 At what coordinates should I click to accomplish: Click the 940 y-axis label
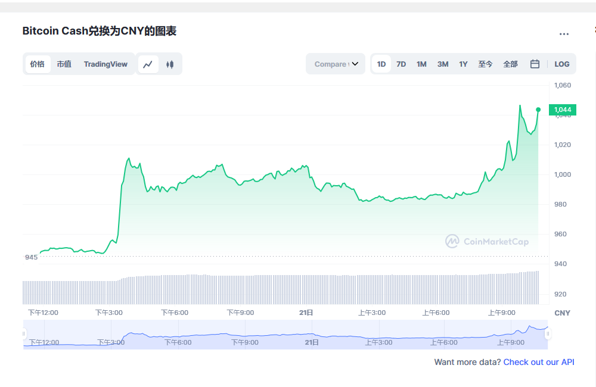click(560, 264)
